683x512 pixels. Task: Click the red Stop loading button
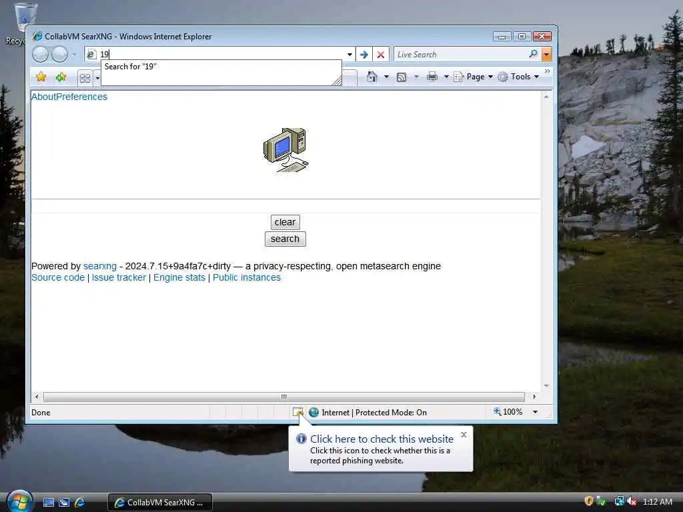[381, 55]
